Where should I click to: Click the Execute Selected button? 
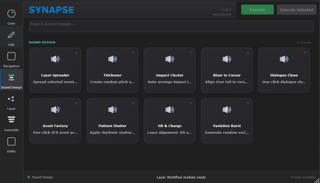297,10
